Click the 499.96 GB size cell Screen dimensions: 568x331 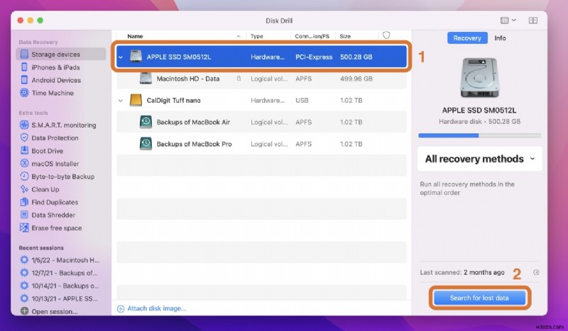[x=356, y=79]
